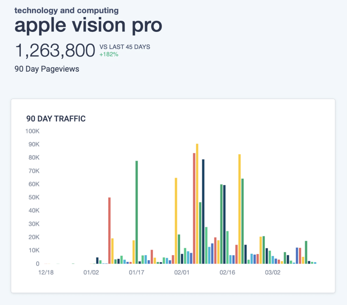Click the 02/01 x-axis date label
This screenshot has width=347, height=305.
coord(182,272)
